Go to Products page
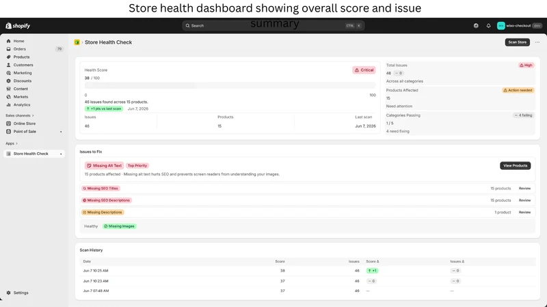The image size is (547, 307). pyautogui.click(x=22, y=57)
